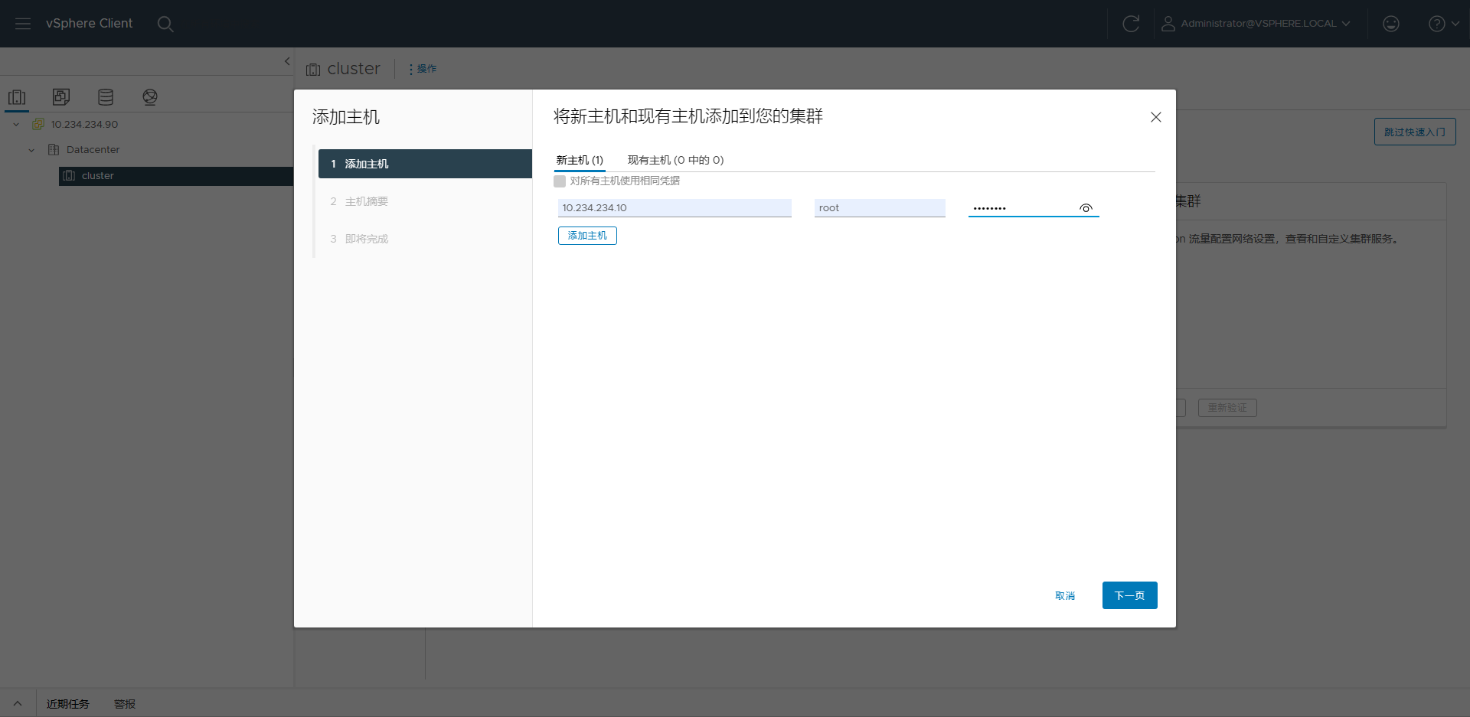1470x717 pixels.
Task: Open Administrator@VSPHERE.LOCAL user dropdown
Action: [1256, 24]
